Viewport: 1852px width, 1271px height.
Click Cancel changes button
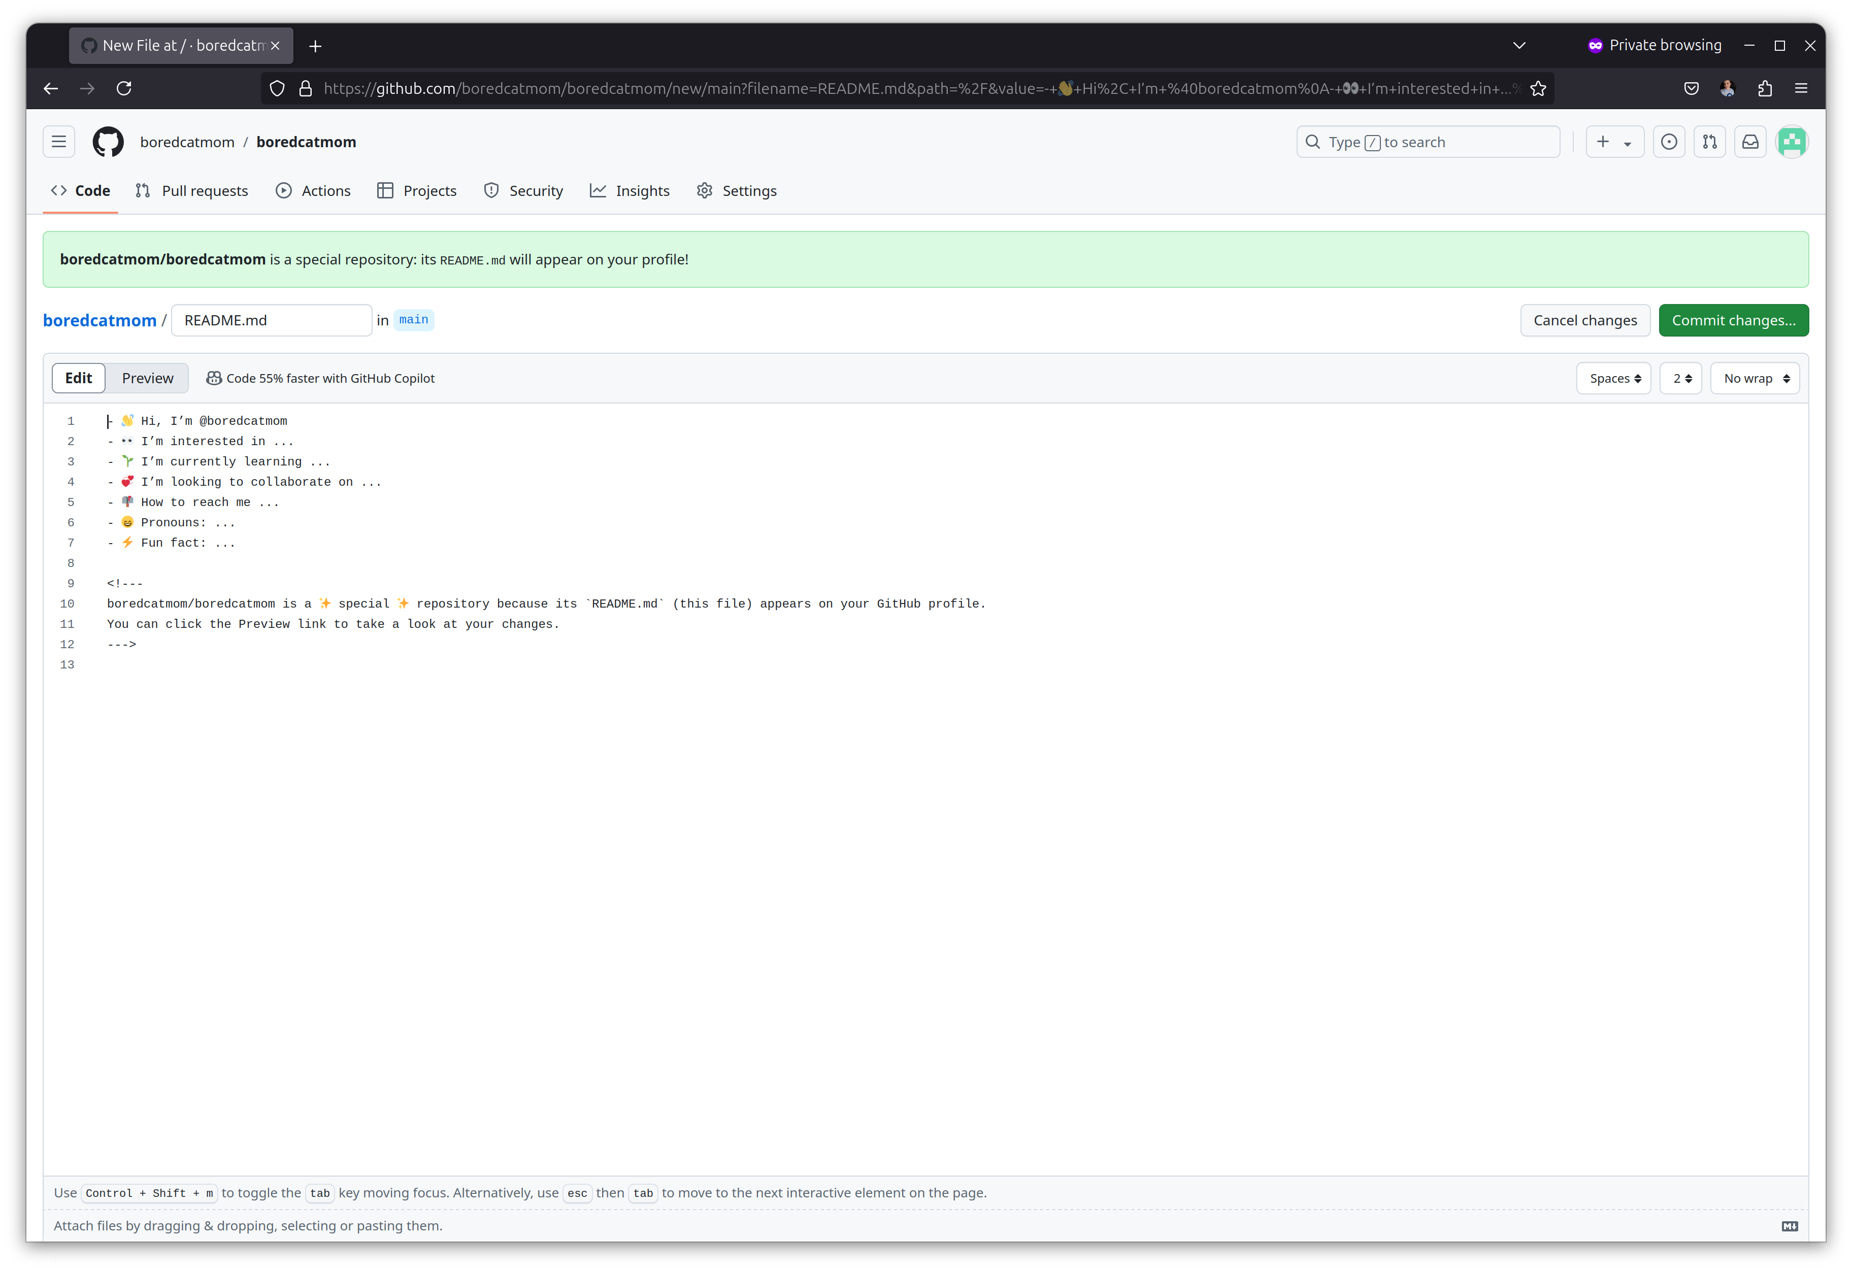1585,320
